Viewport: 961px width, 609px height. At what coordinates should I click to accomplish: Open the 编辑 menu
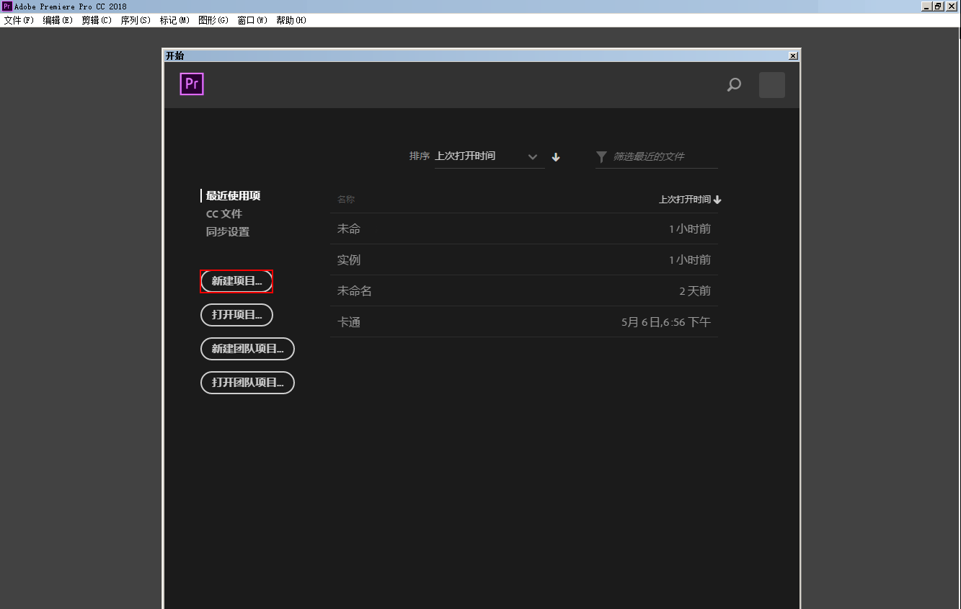[x=58, y=20]
